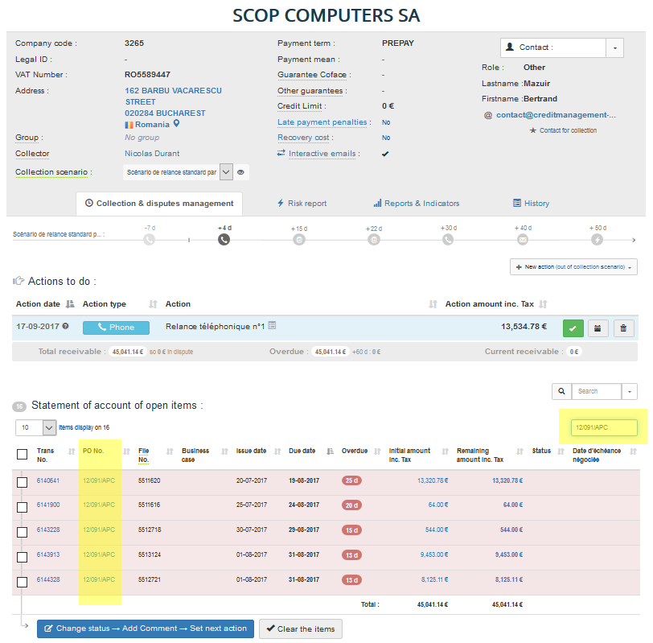
Task: Tick the checkbox for transaction 6144328
Action: [23, 581]
